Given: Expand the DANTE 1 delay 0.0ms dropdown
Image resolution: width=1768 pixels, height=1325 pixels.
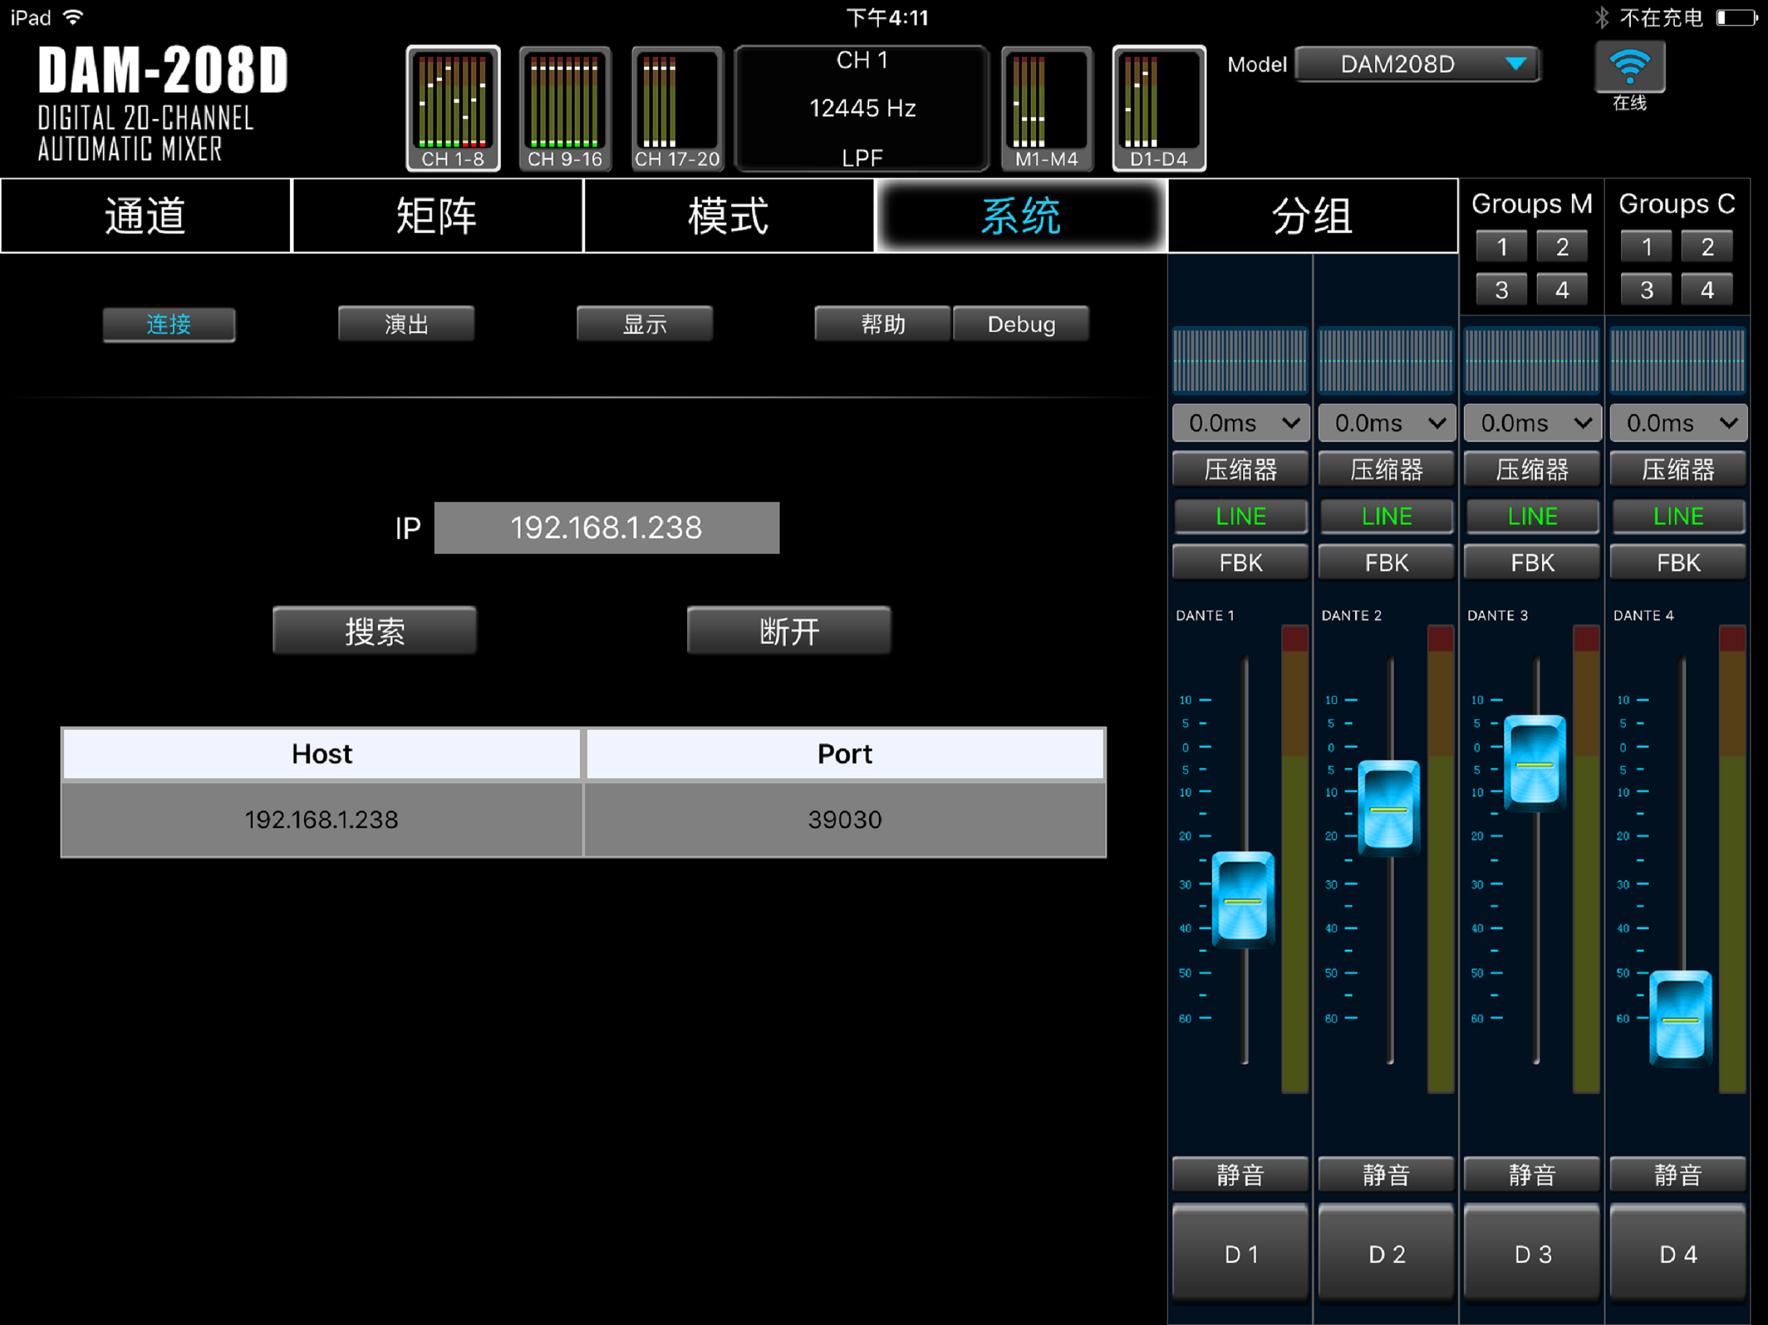Looking at the screenshot, I should pyautogui.click(x=1241, y=422).
